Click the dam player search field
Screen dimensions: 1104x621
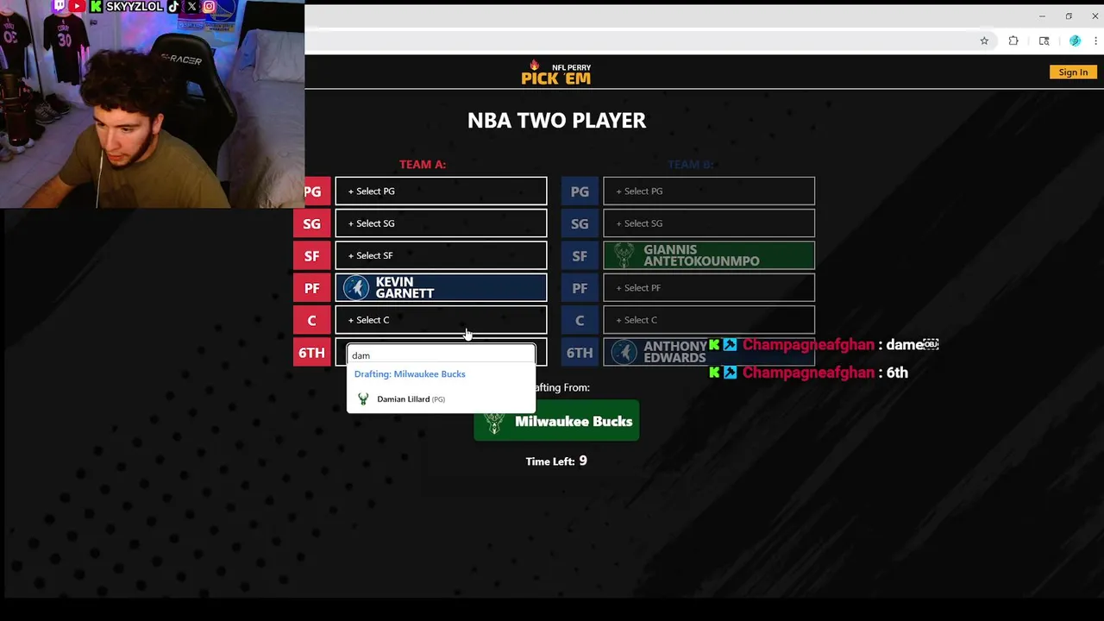pos(441,355)
